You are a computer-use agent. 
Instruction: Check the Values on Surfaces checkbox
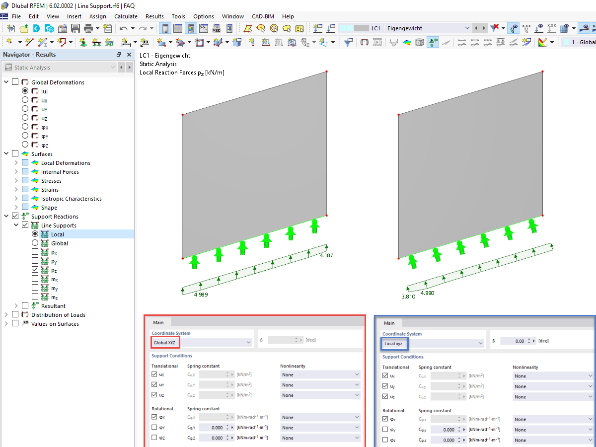[x=15, y=324]
